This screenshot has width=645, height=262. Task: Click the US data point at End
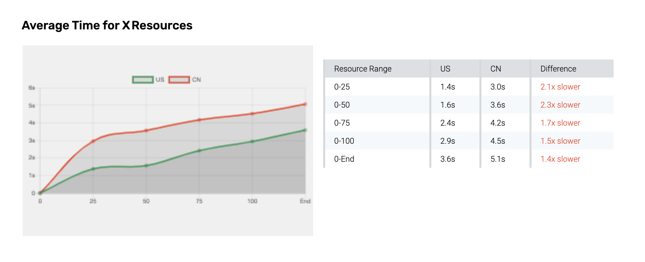point(305,130)
